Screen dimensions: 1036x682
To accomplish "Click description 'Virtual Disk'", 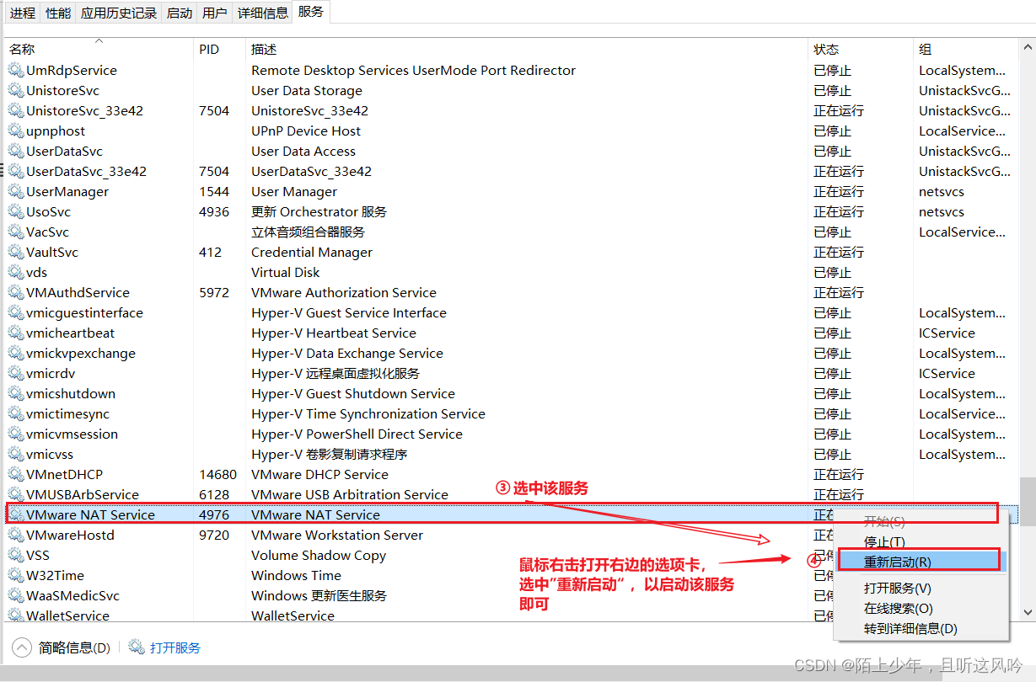I will [x=285, y=273].
